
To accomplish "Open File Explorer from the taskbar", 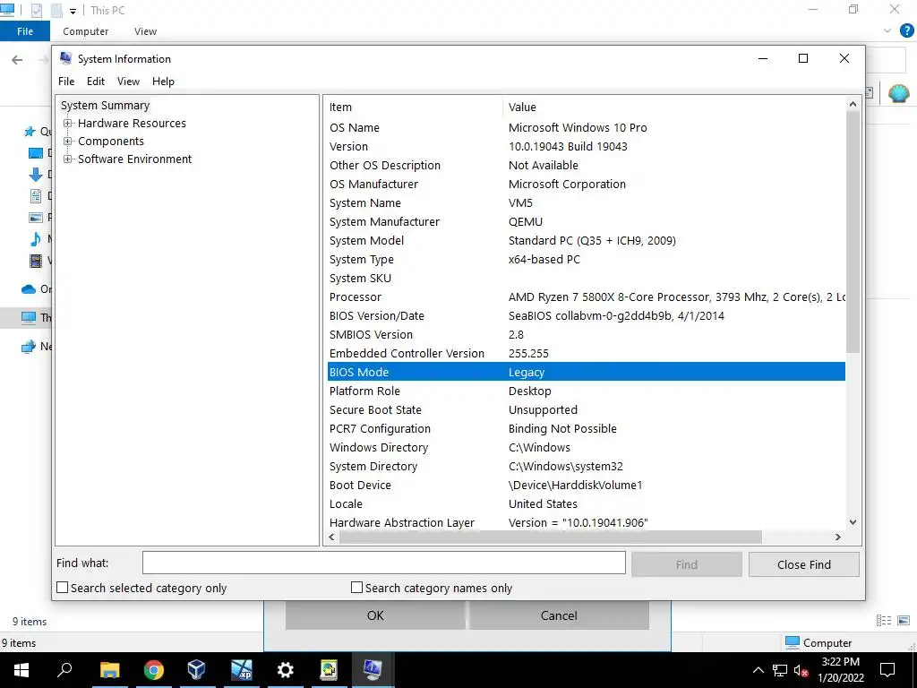I will [x=109, y=670].
